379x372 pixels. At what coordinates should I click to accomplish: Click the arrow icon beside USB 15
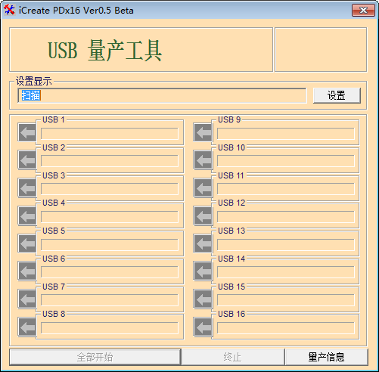pyautogui.click(x=203, y=299)
